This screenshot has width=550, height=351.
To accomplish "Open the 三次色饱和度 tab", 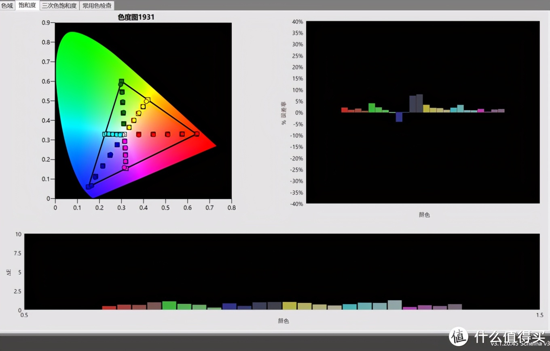I will [59, 6].
